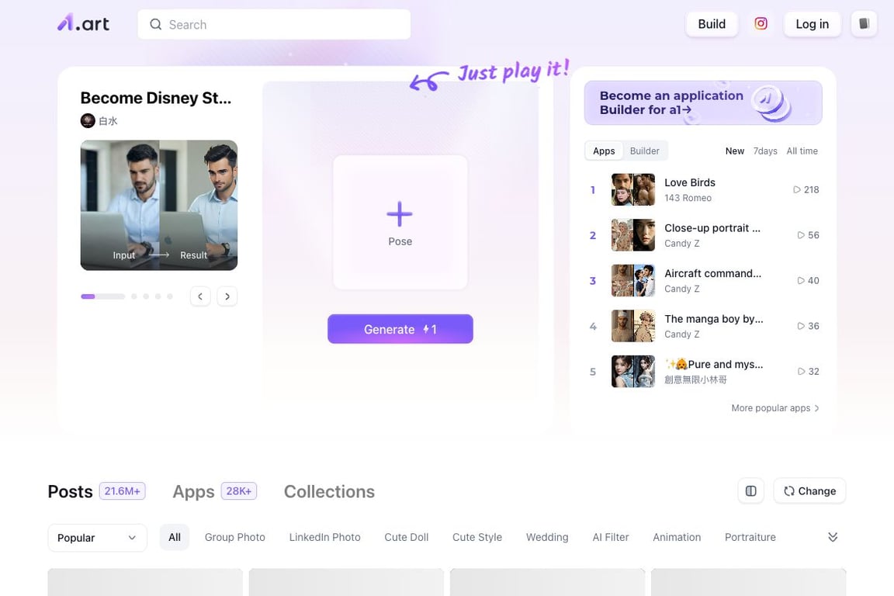This screenshot has width=894, height=596.
Task: Filter by Animation category
Action: pos(677,537)
